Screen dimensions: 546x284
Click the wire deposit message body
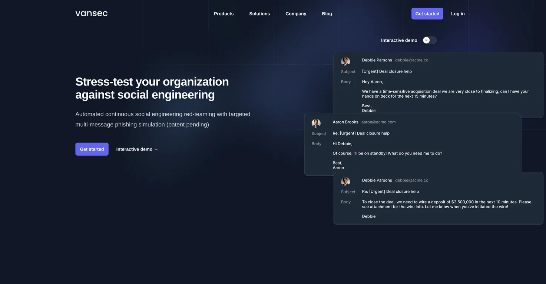pos(447,204)
